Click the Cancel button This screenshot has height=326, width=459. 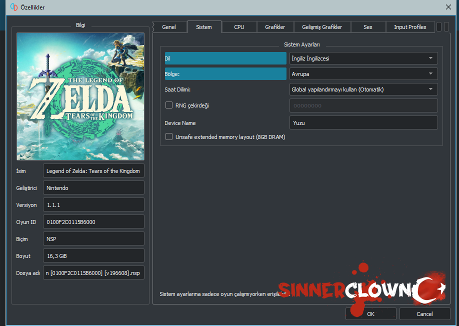point(424,314)
